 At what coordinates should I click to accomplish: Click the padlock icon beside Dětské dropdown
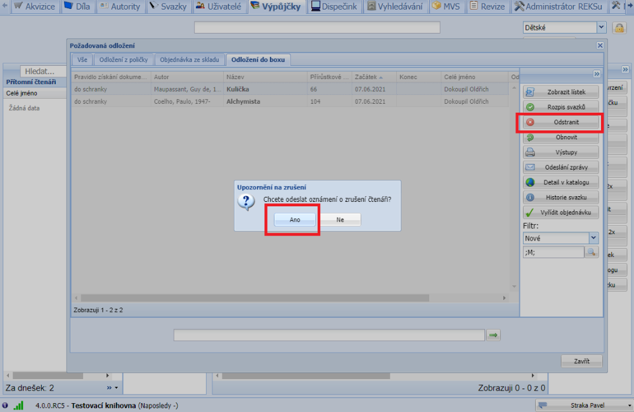[x=619, y=28]
